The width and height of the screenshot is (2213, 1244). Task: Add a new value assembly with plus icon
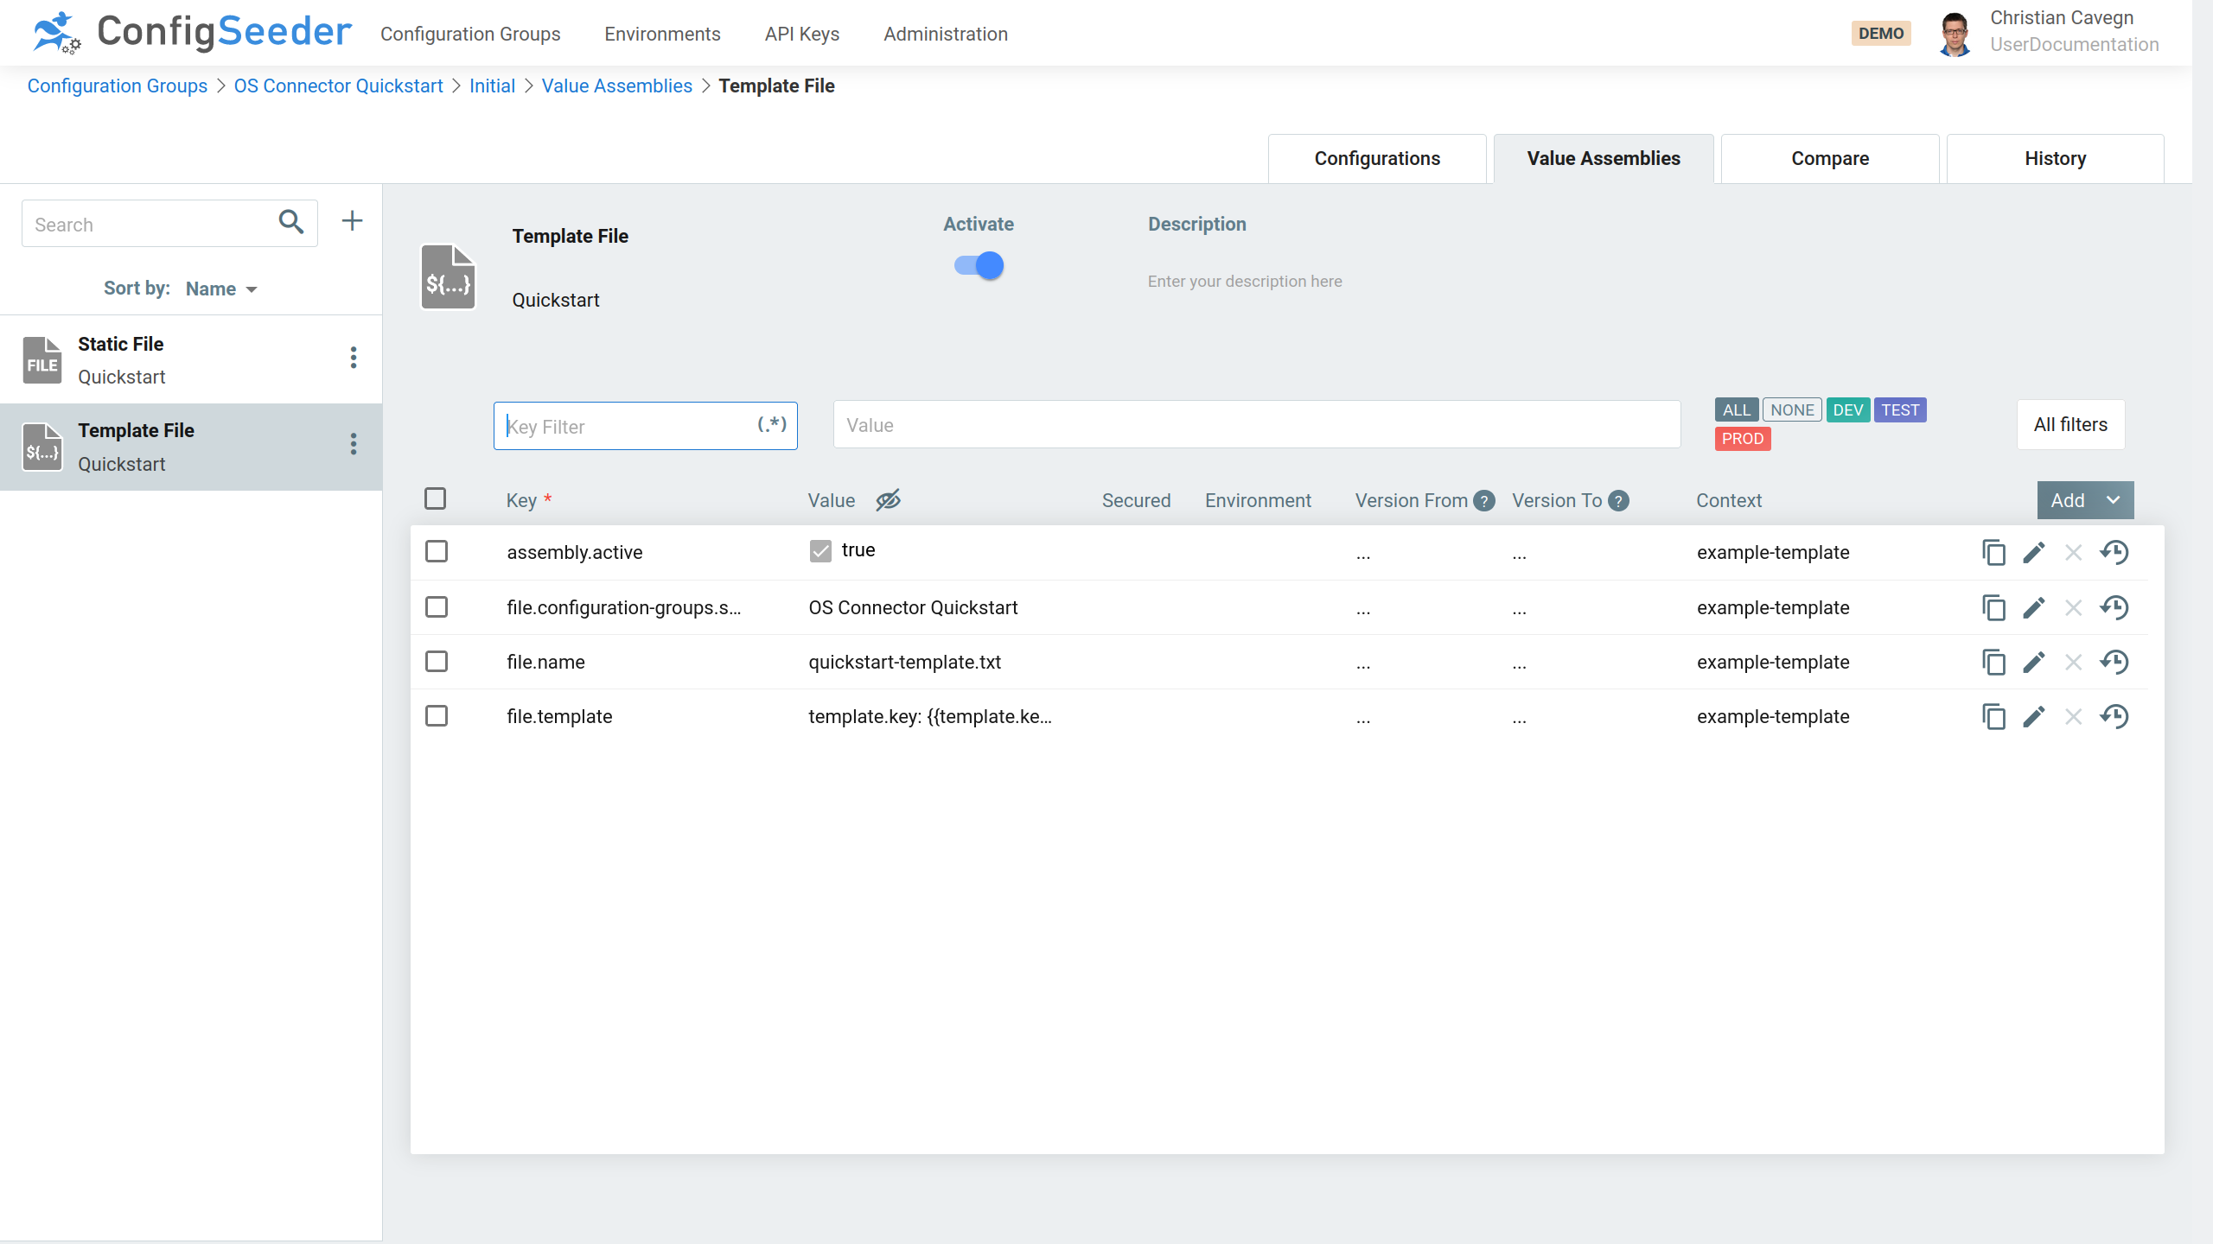(352, 221)
